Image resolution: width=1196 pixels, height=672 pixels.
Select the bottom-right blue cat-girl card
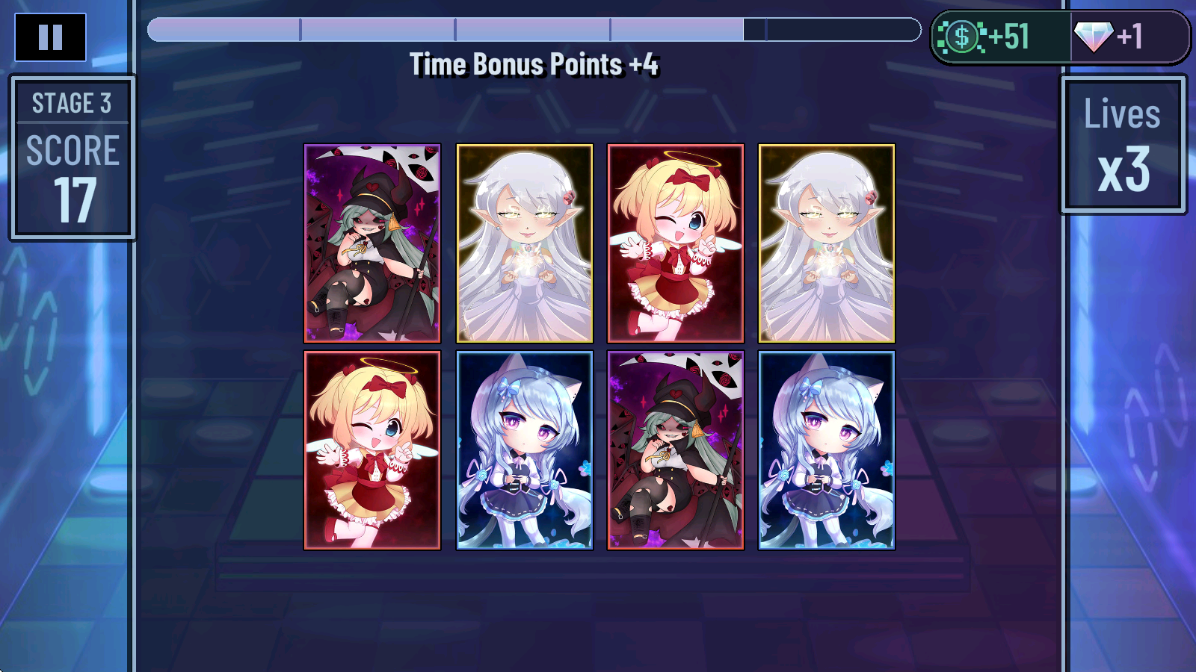point(827,450)
